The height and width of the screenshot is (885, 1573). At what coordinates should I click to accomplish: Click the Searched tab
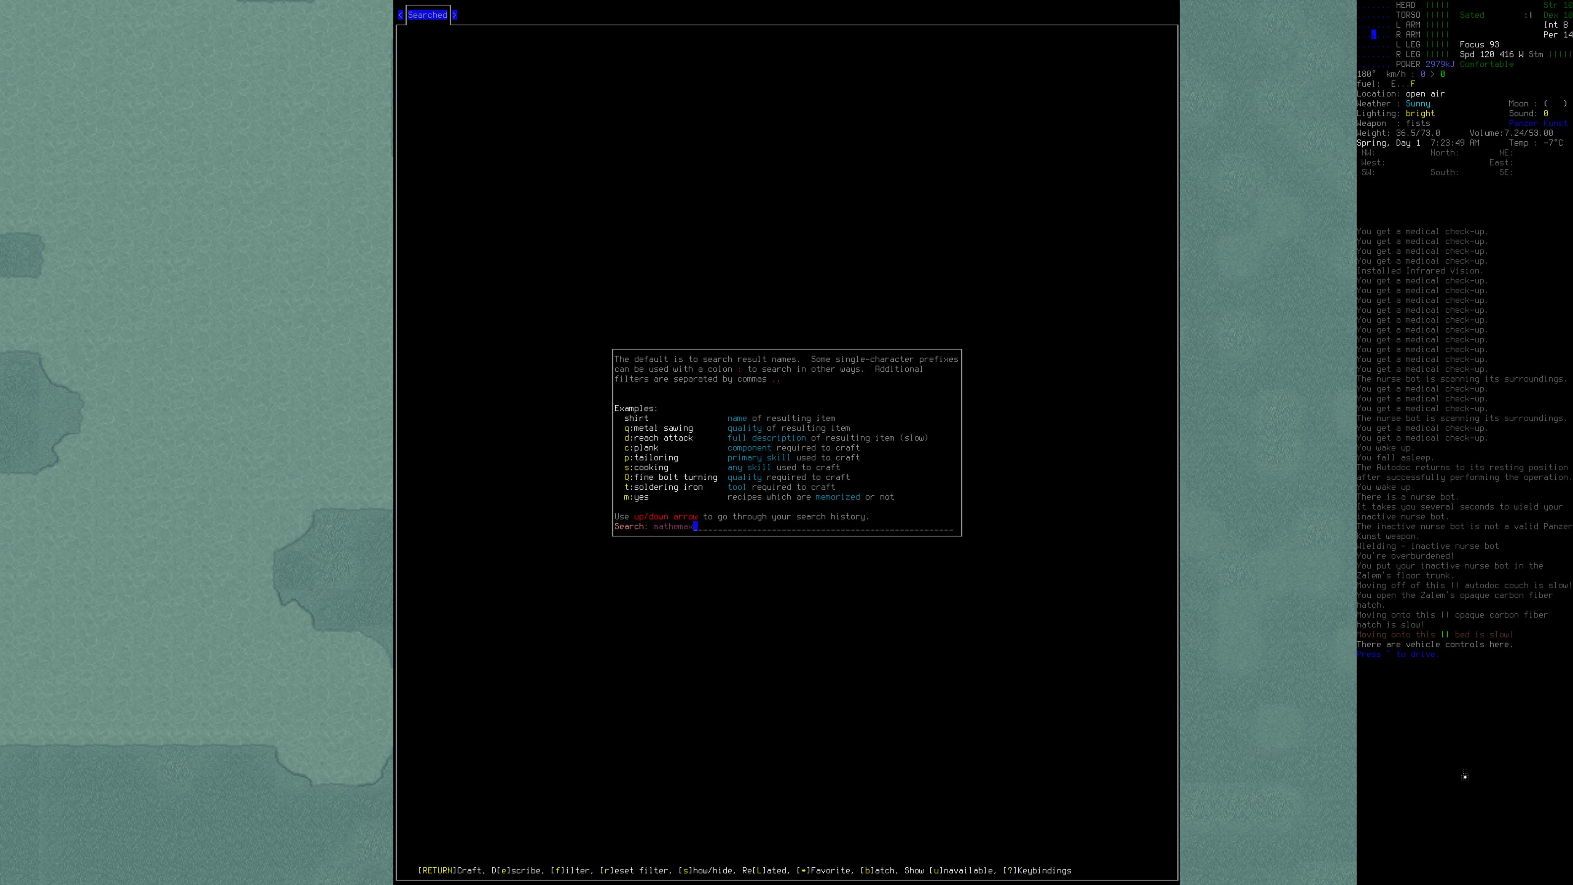coord(427,15)
